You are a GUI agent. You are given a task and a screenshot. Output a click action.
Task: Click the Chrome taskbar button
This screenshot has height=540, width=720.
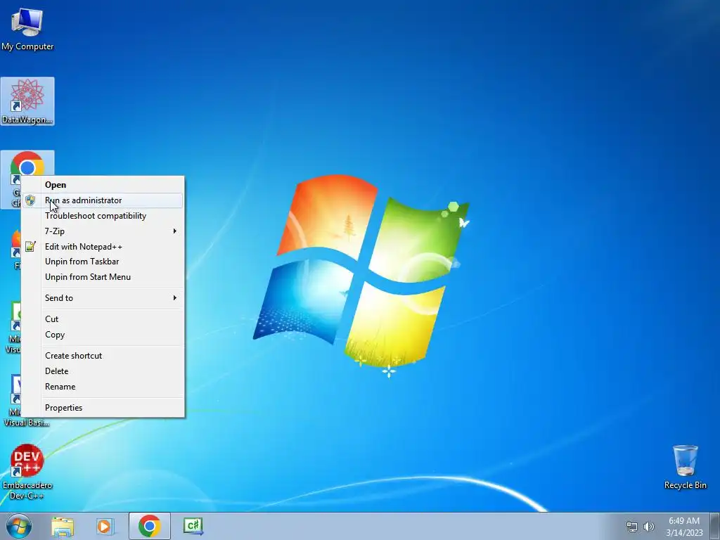pos(149,526)
